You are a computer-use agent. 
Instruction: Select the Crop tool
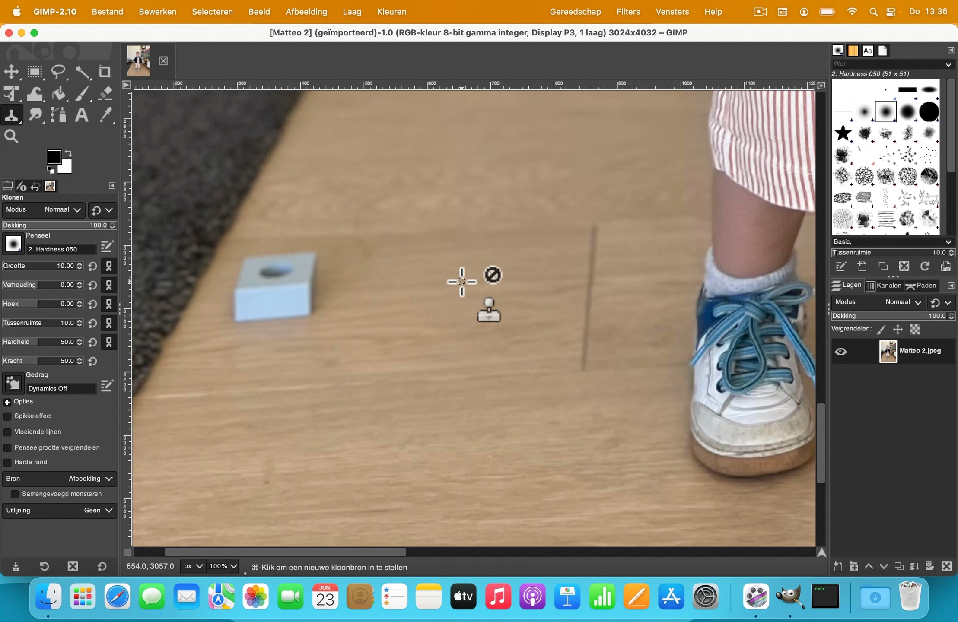tap(105, 72)
